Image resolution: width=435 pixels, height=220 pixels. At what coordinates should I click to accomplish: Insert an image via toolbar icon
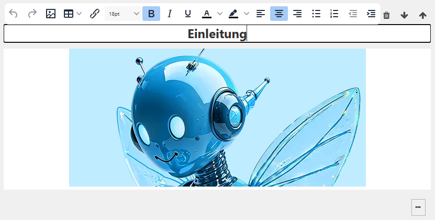[x=51, y=14]
